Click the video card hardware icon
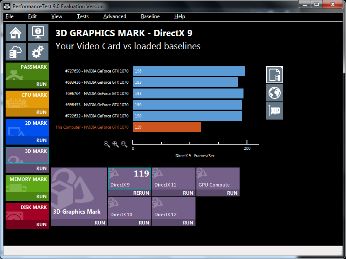The image size is (346, 259). 275,111
